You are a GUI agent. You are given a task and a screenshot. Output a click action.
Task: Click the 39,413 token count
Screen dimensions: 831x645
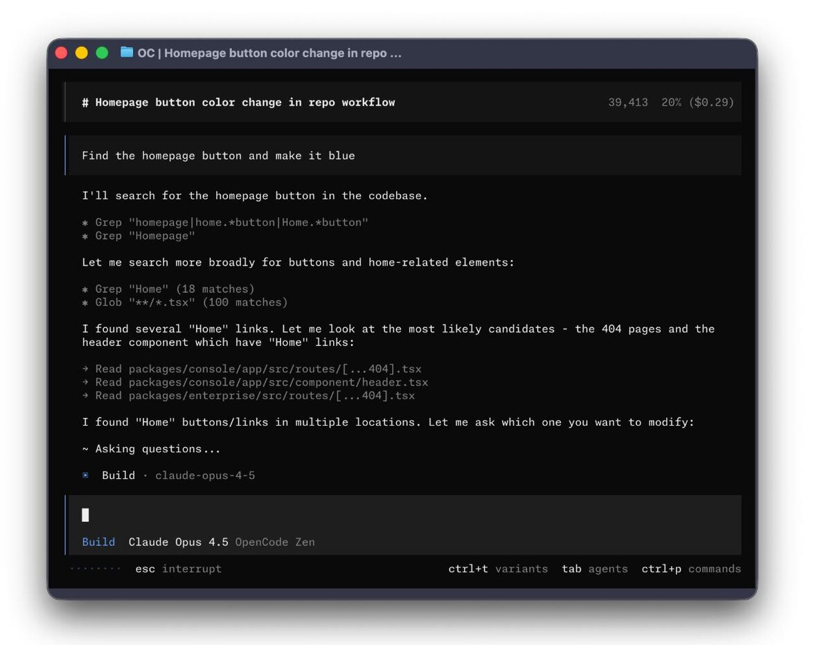[x=628, y=102]
